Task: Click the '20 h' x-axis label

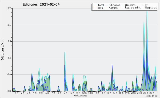Action: [x=133, y=93]
